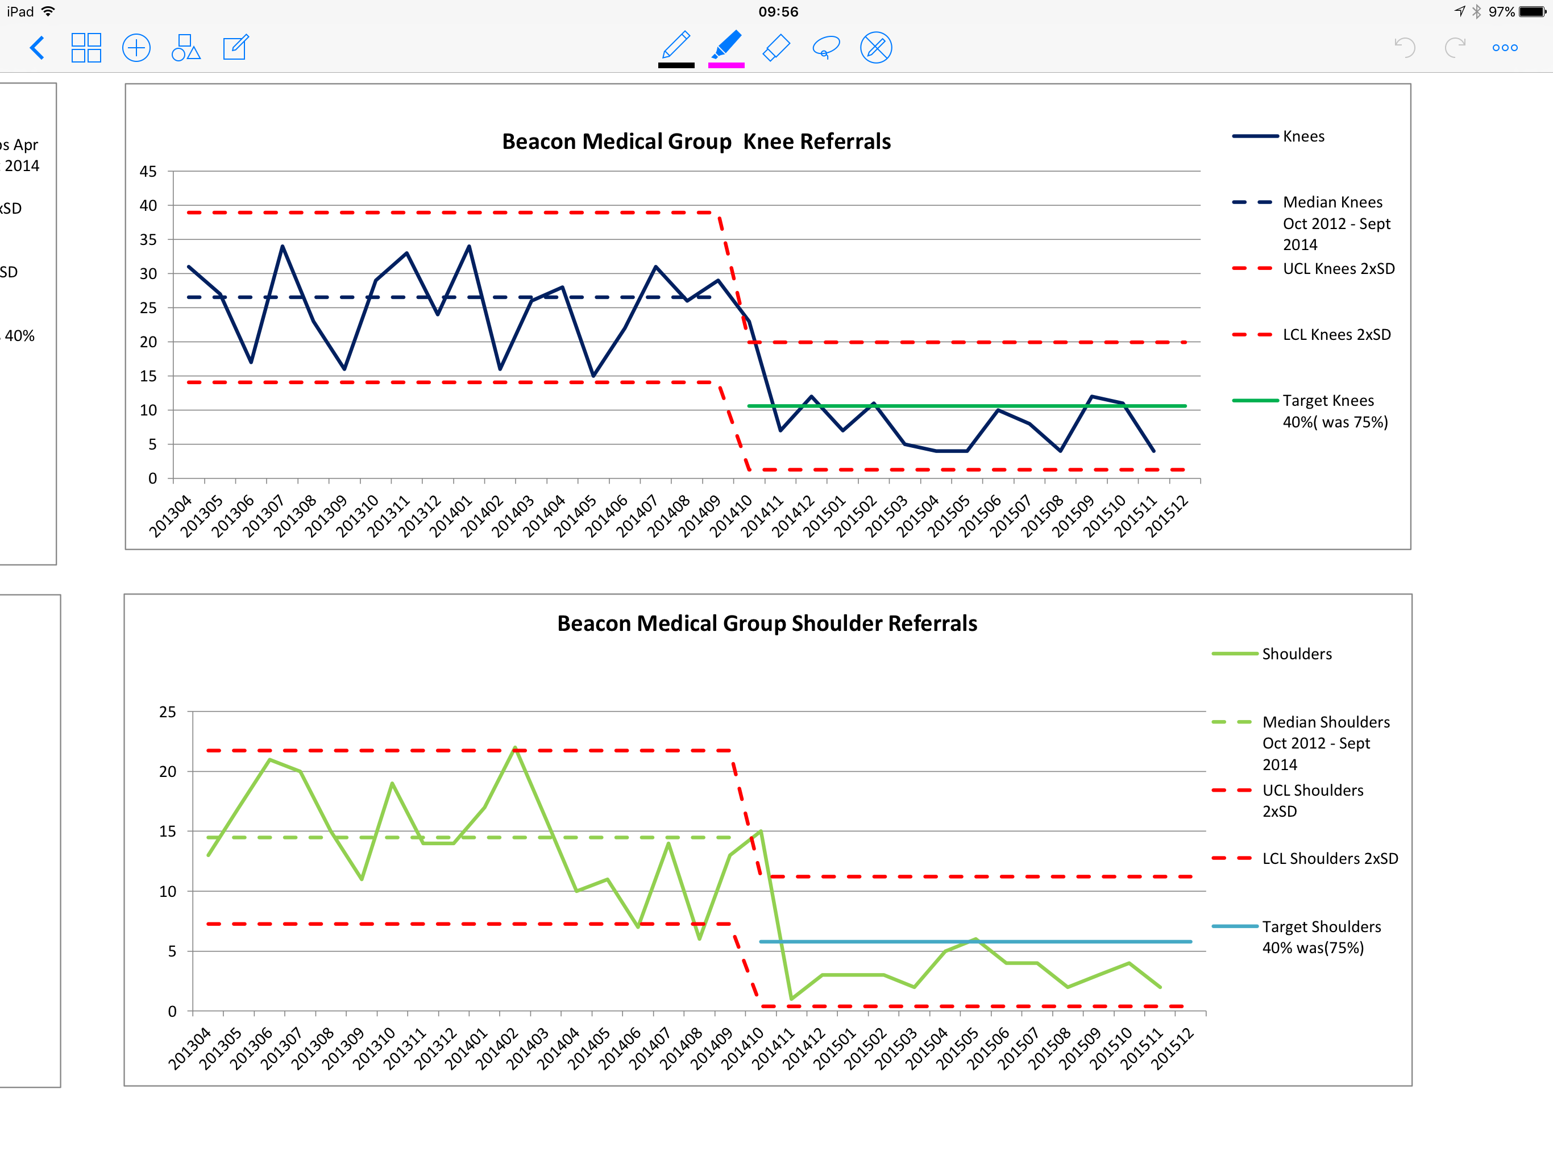Tap the Target Knees 40% legend entry
1553x1164 pixels.
1310,411
